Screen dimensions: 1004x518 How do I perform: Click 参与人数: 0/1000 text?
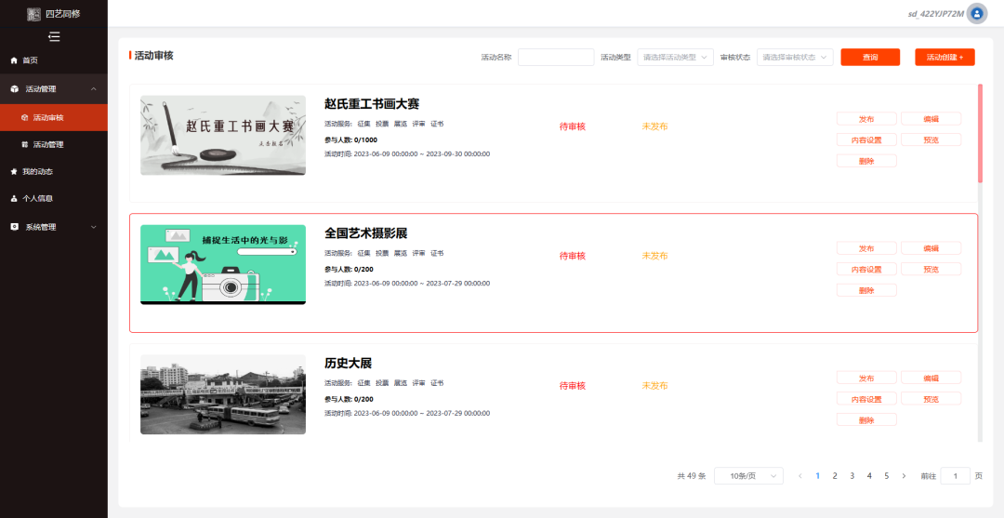[350, 139]
